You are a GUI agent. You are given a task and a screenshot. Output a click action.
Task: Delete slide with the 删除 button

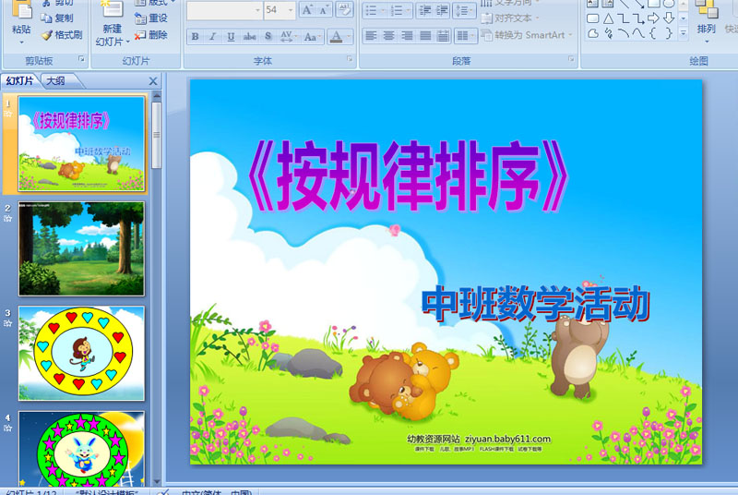pos(151,35)
